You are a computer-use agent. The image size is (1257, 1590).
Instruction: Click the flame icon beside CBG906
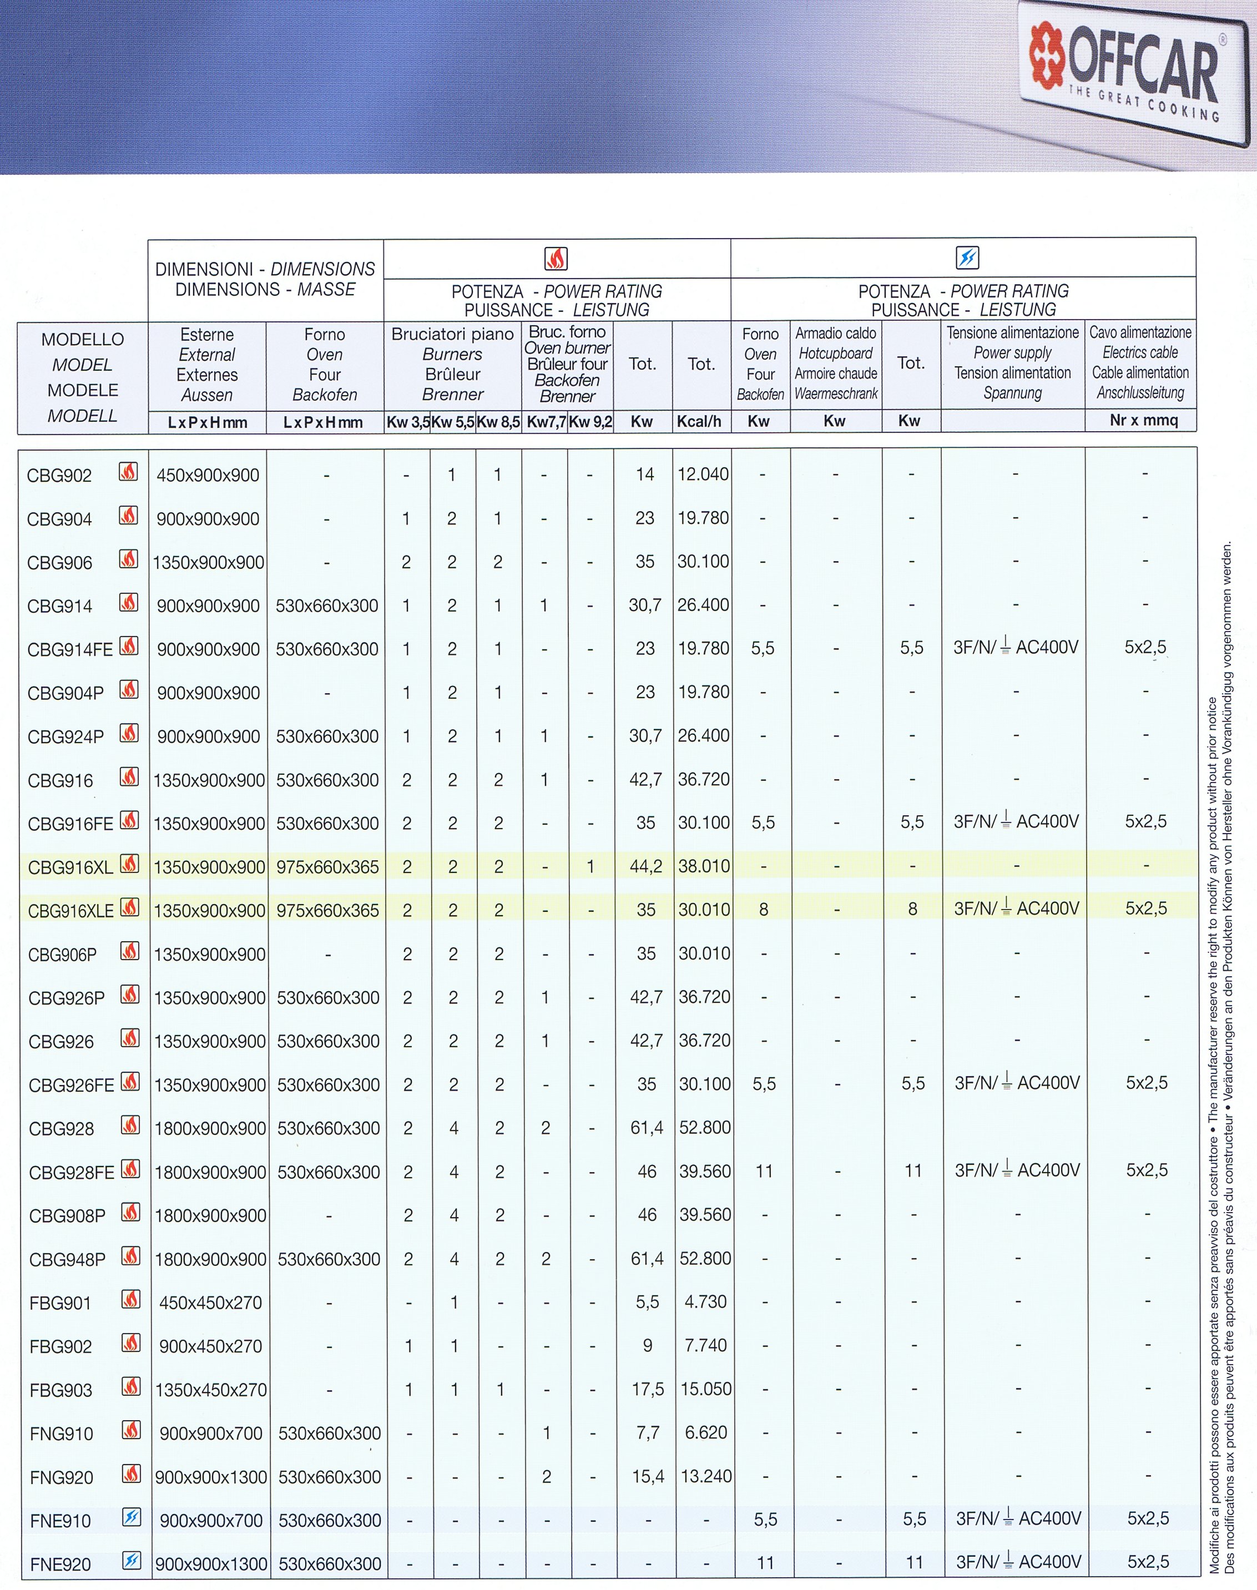point(128,559)
